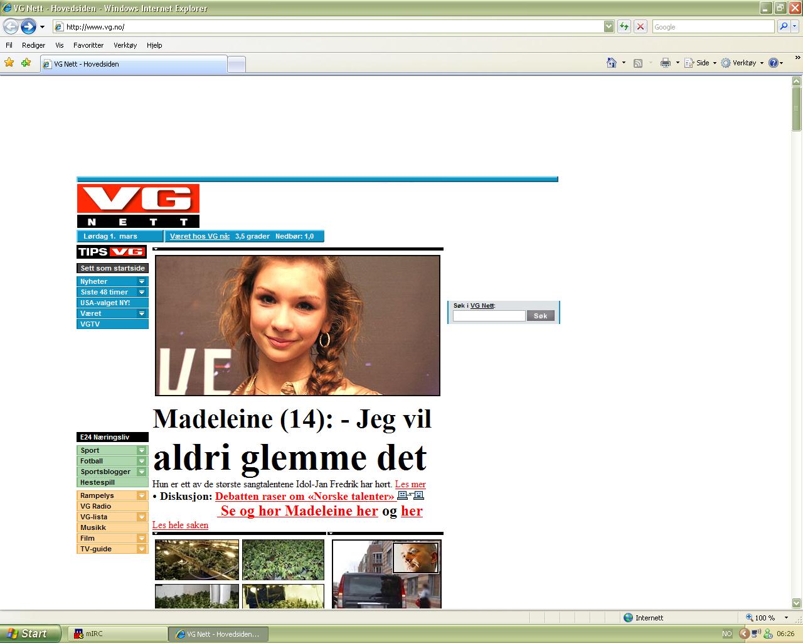
Task: Open search provider options dropdown arrow
Action: click(795, 26)
